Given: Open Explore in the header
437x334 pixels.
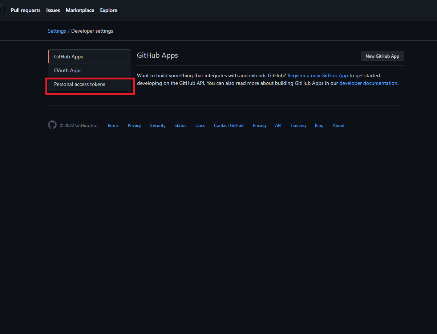Looking at the screenshot, I should coord(109,10).
